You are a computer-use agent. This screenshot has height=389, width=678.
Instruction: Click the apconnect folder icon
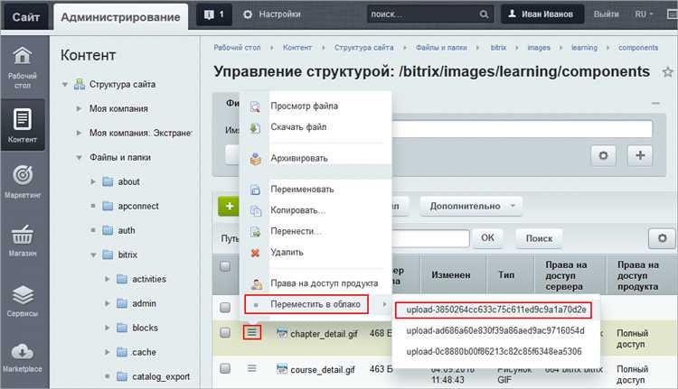click(108, 206)
